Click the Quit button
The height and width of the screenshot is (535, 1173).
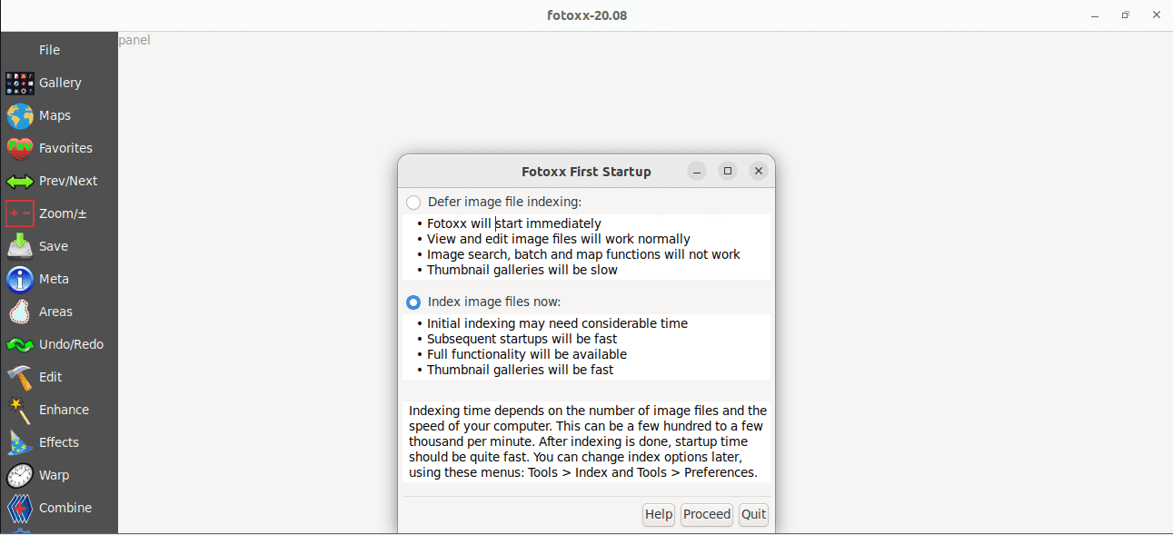click(753, 515)
